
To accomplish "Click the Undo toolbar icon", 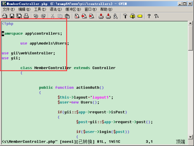I will pos(36,16).
